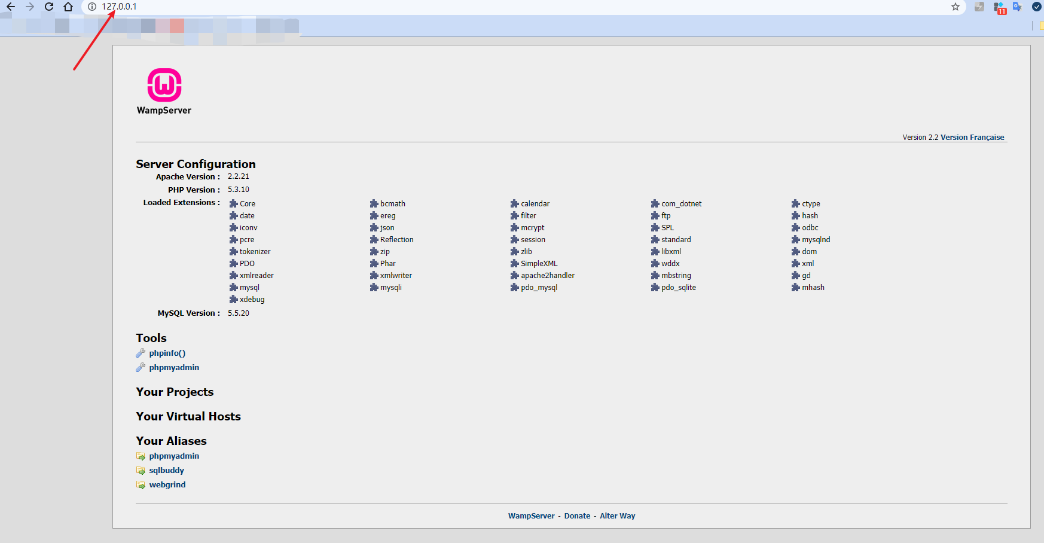Click the WampServer text under the logo
The height and width of the screenshot is (543, 1044).
[164, 111]
